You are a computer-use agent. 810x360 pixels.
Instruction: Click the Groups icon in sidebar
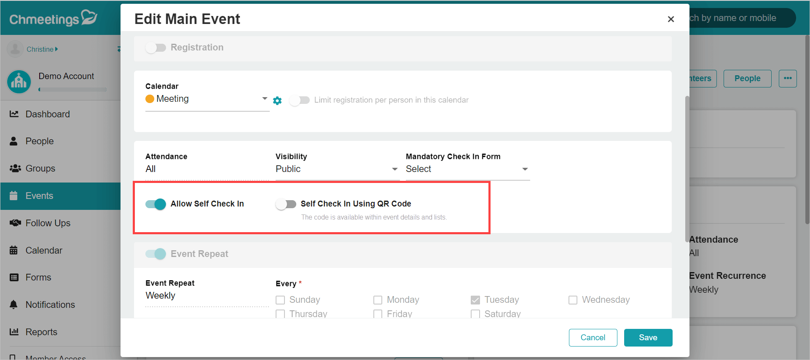click(x=15, y=168)
